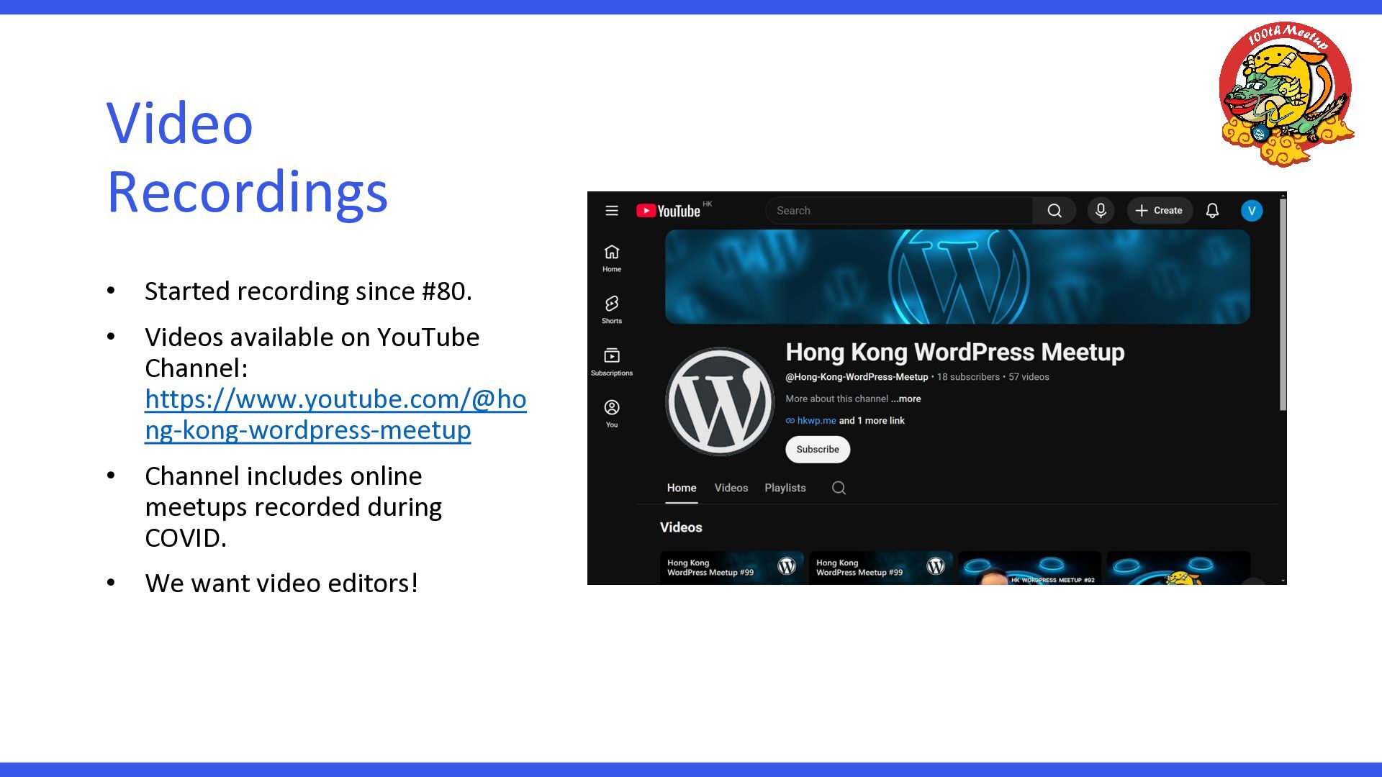
Task: Expand channel description with ...more
Action: click(x=905, y=399)
